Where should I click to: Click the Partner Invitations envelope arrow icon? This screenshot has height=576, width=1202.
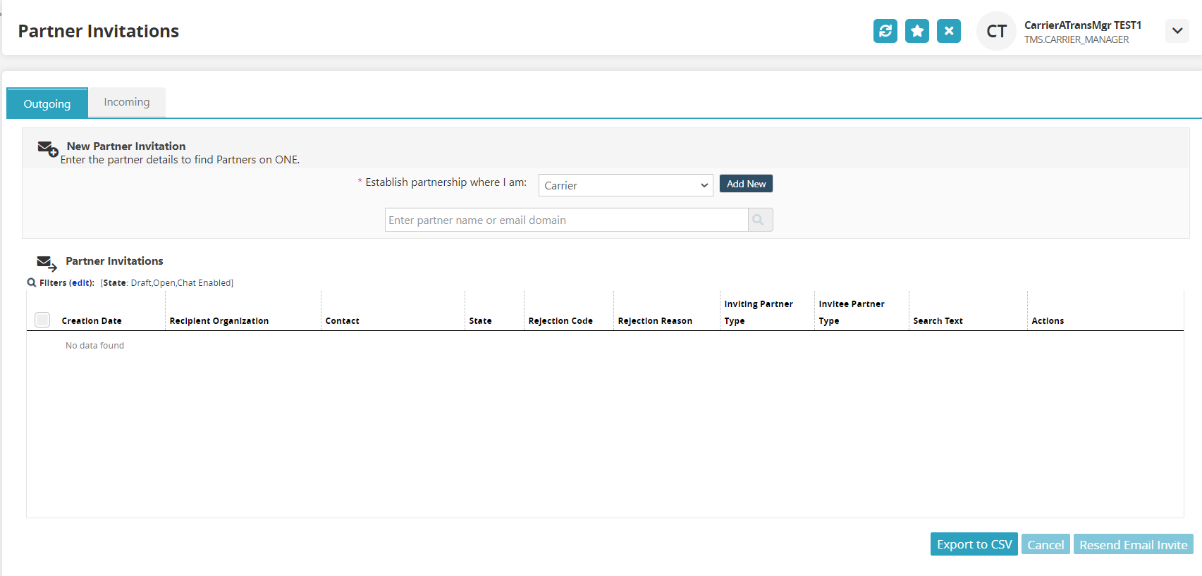[47, 263]
